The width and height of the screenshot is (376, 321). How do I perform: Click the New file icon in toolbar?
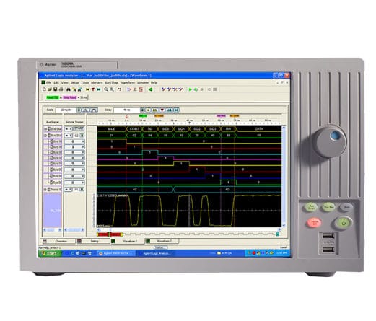tap(44, 89)
